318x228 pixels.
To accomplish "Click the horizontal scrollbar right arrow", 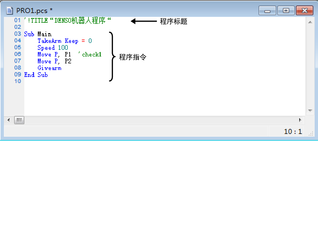I will [x=300, y=120].
